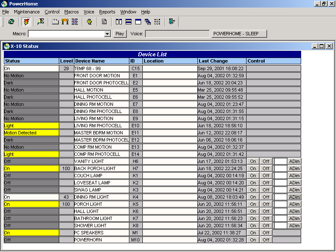The height and width of the screenshot is (252, 336).
Task: Click the Status column header
Action: [31, 61]
